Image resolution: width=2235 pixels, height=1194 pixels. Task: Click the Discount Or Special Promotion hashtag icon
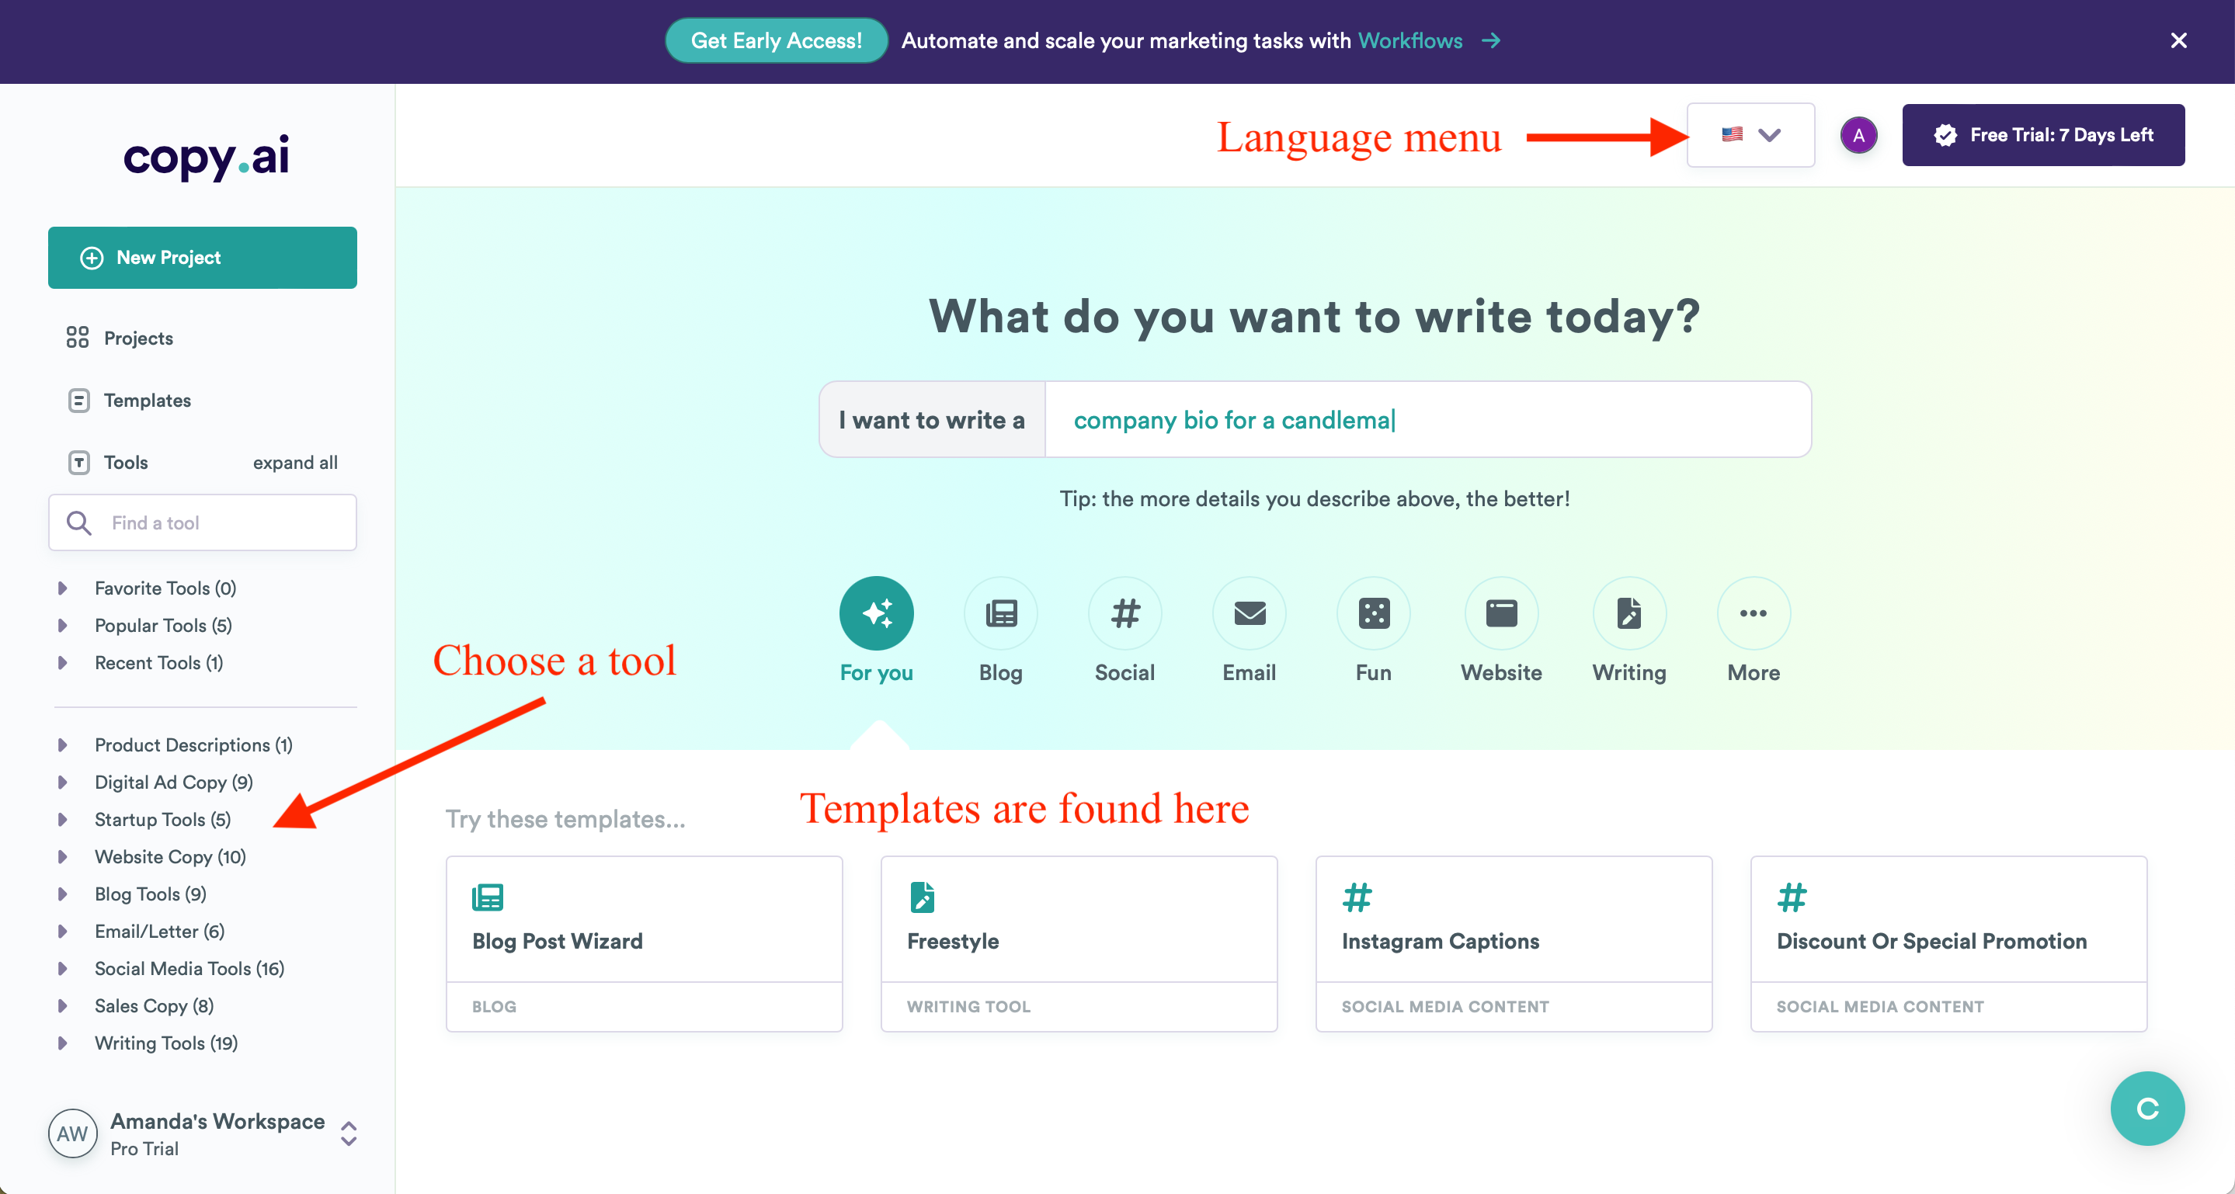[x=1792, y=897]
